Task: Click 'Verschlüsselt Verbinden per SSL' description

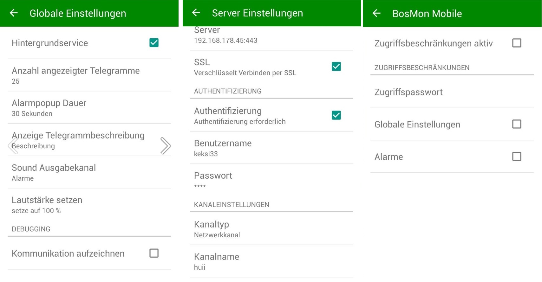Action: pyautogui.click(x=245, y=73)
